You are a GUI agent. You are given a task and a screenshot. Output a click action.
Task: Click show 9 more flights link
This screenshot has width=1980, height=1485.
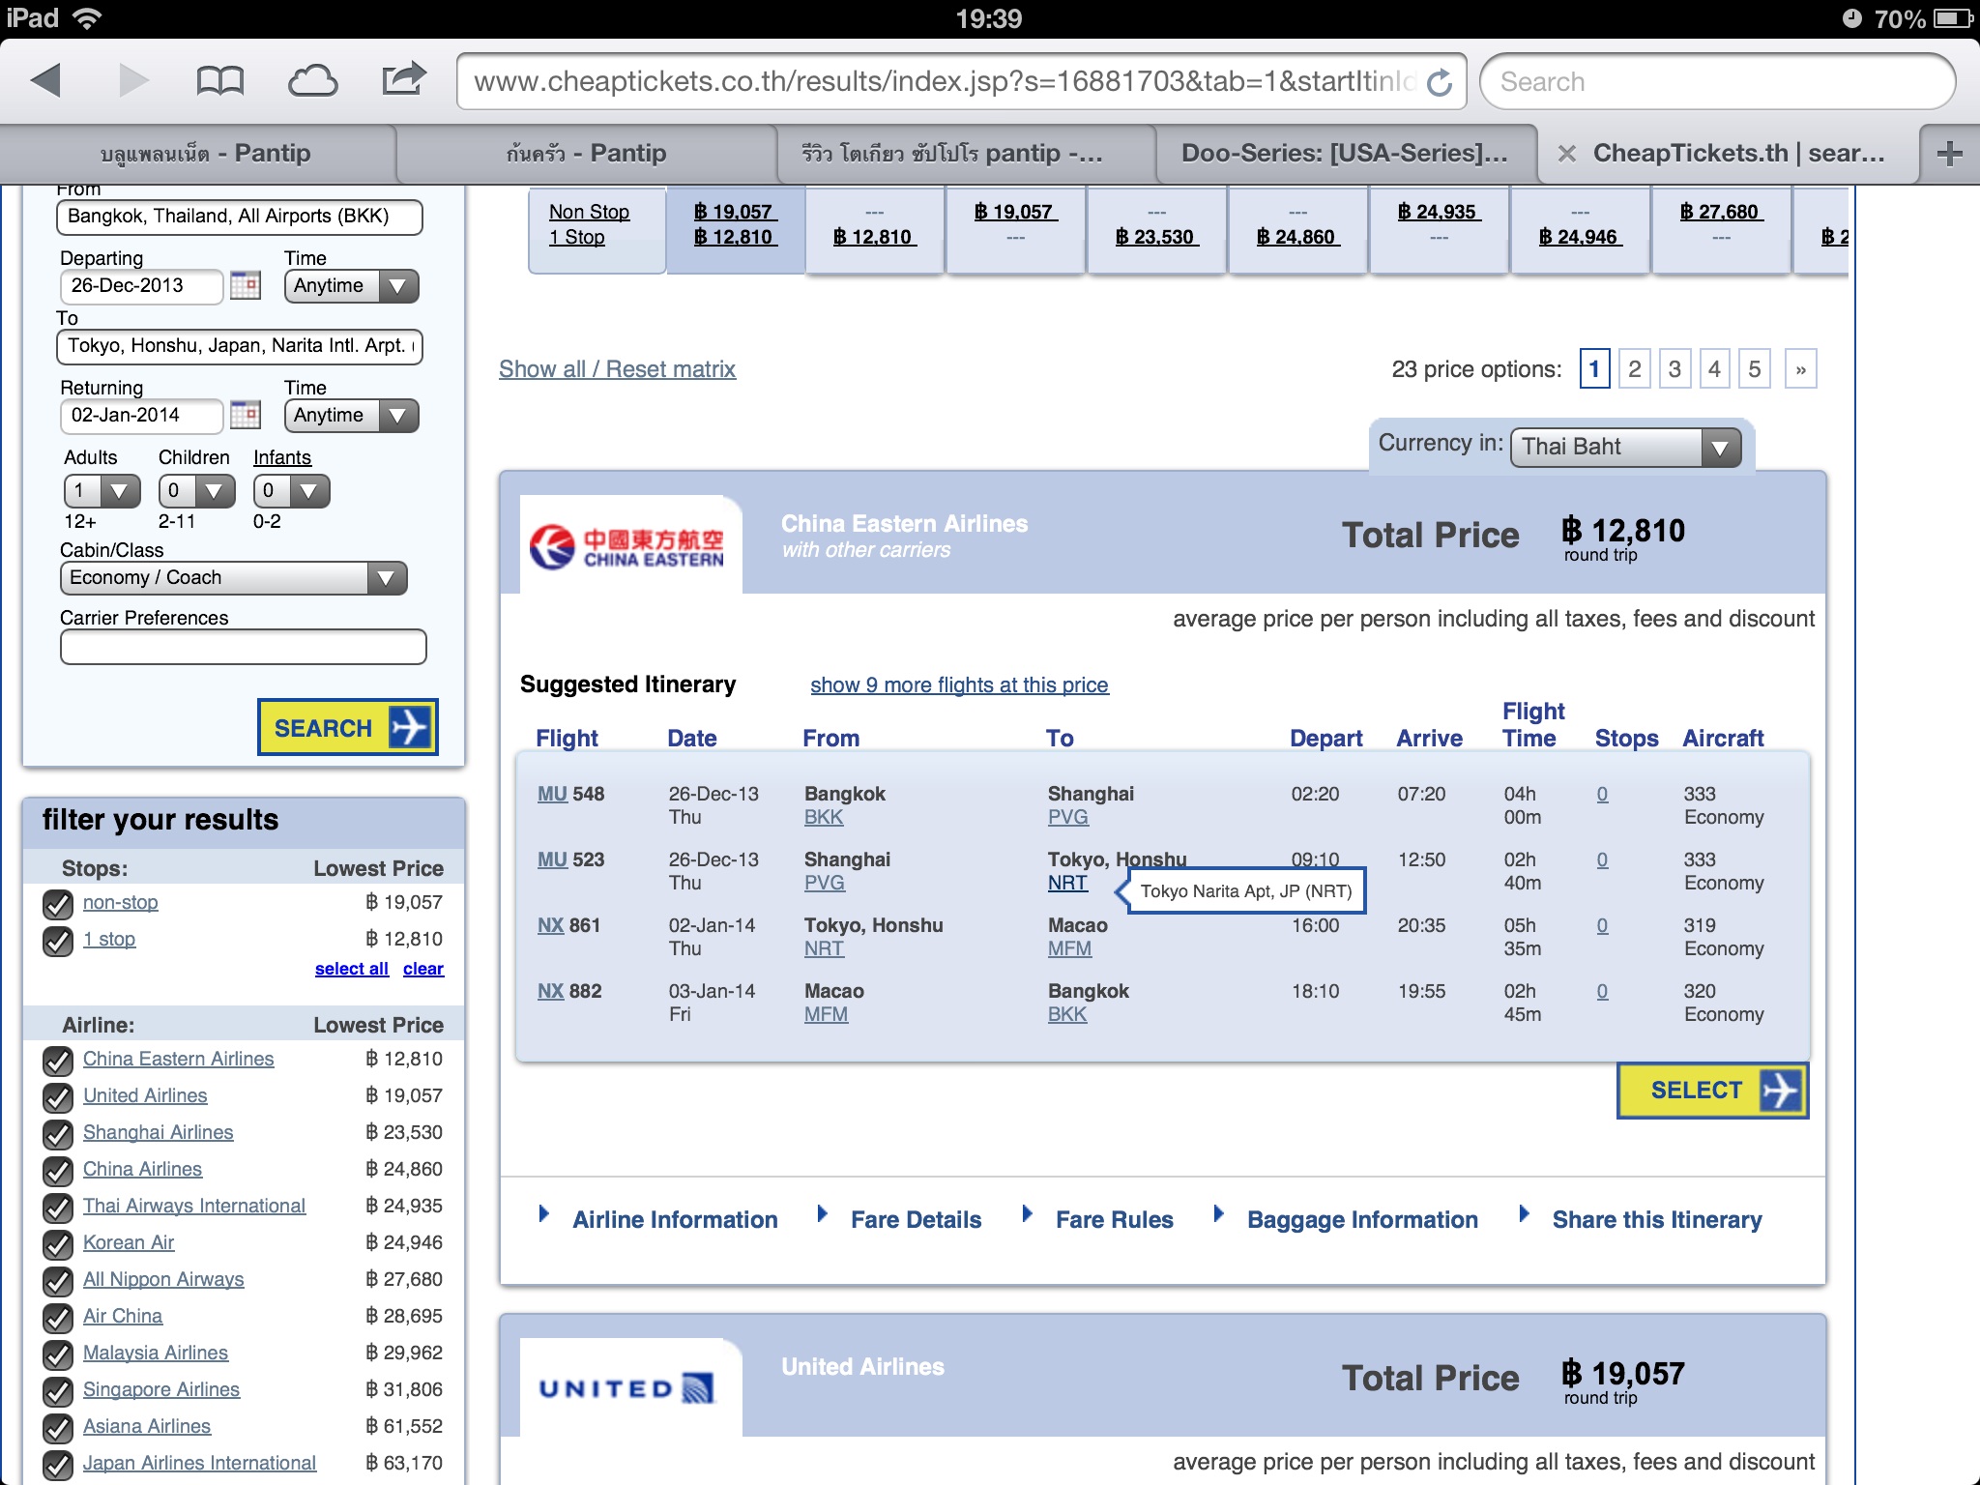pyautogui.click(x=959, y=684)
